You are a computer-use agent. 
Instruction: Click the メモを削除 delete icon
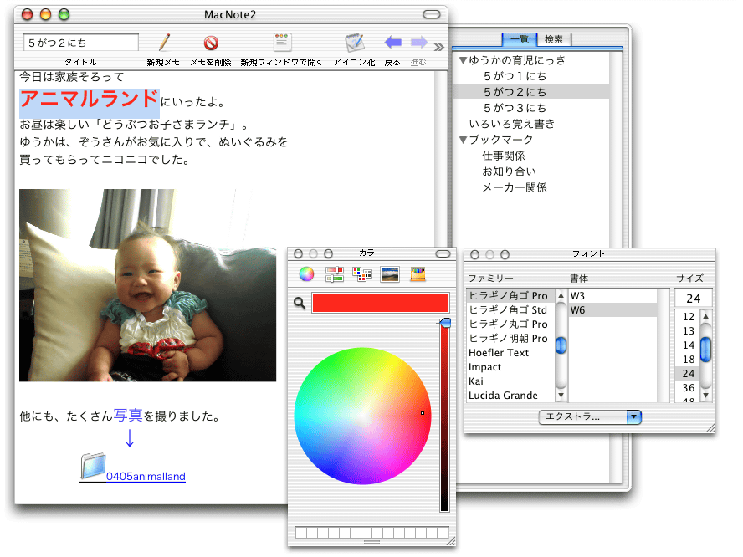click(211, 43)
